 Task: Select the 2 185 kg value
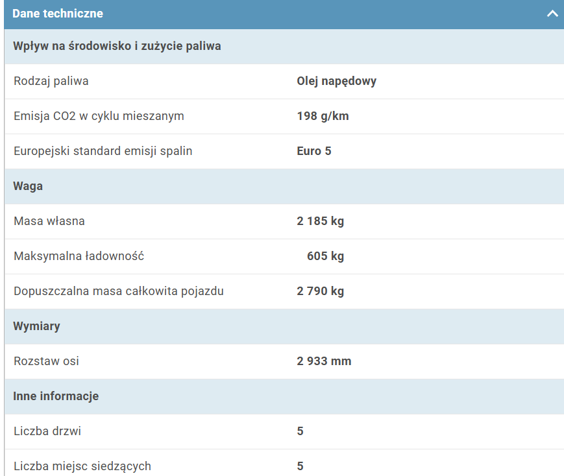tap(321, 221)
